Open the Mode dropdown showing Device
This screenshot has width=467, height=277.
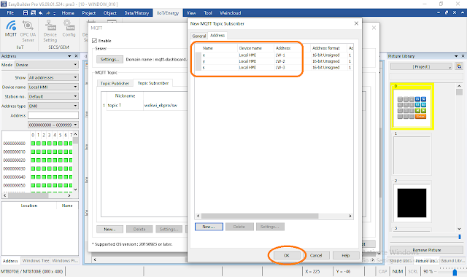click(x=47, y=65)
